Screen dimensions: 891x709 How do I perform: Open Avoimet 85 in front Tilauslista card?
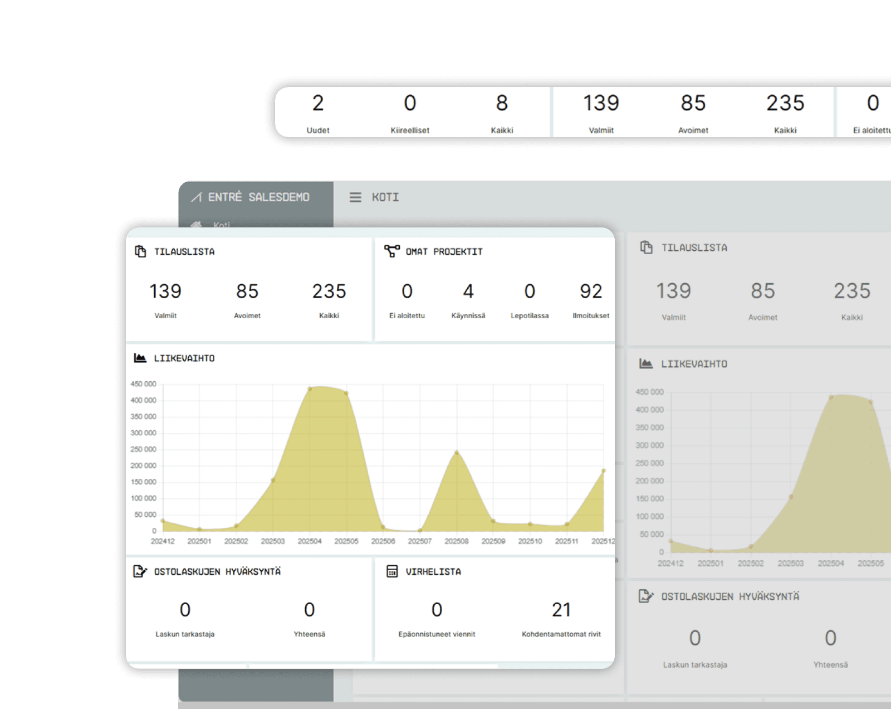click(247, 300)
